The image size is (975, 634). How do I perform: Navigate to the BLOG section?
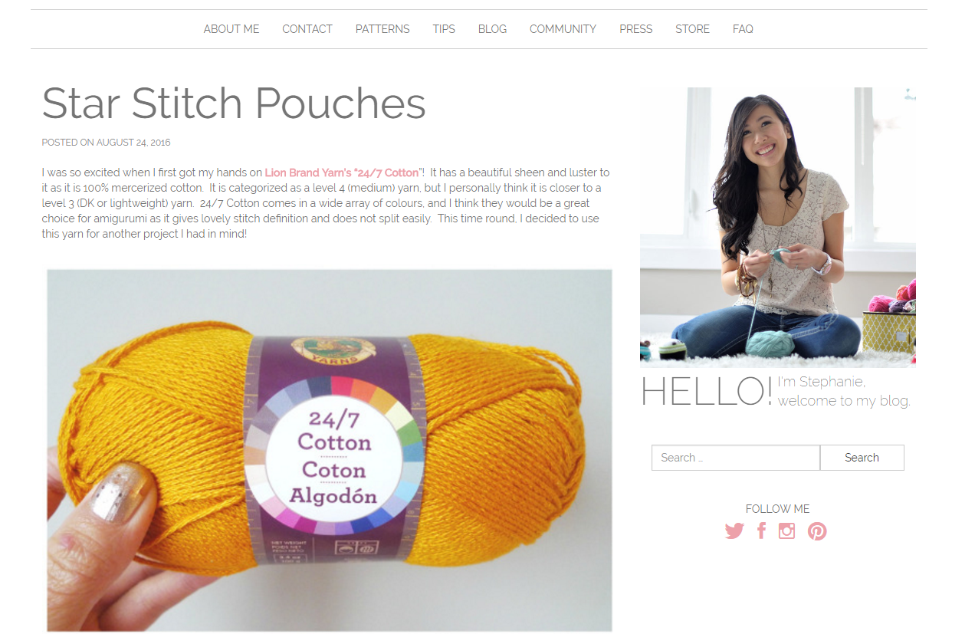[x=492, y=29]
